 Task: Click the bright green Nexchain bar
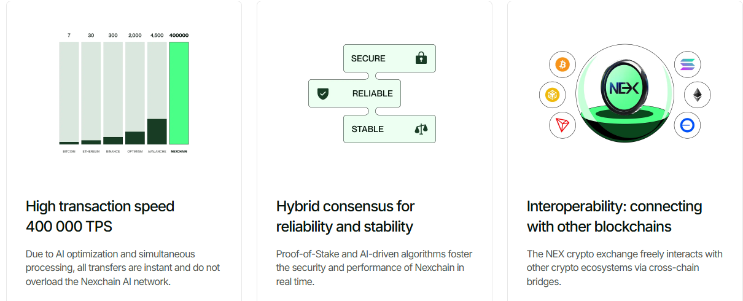click(179, 93)
